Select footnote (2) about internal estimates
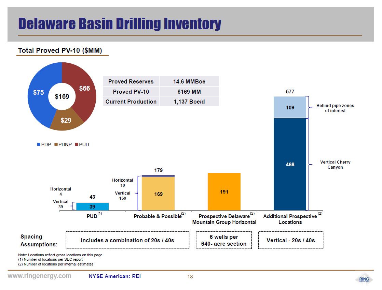382x290 pixels. [x=56, y=264]
